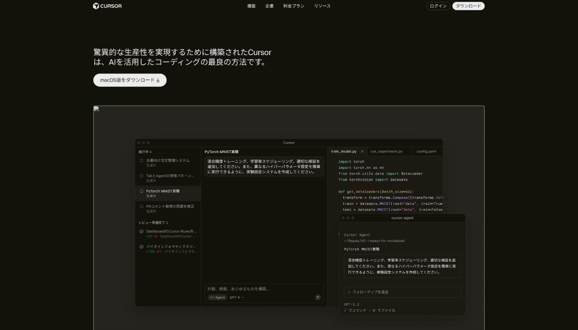578x330 pixels.
Task: Click the spinner icon beside PRコメント取得の問題を修正
Action: (x=142, y=207)
